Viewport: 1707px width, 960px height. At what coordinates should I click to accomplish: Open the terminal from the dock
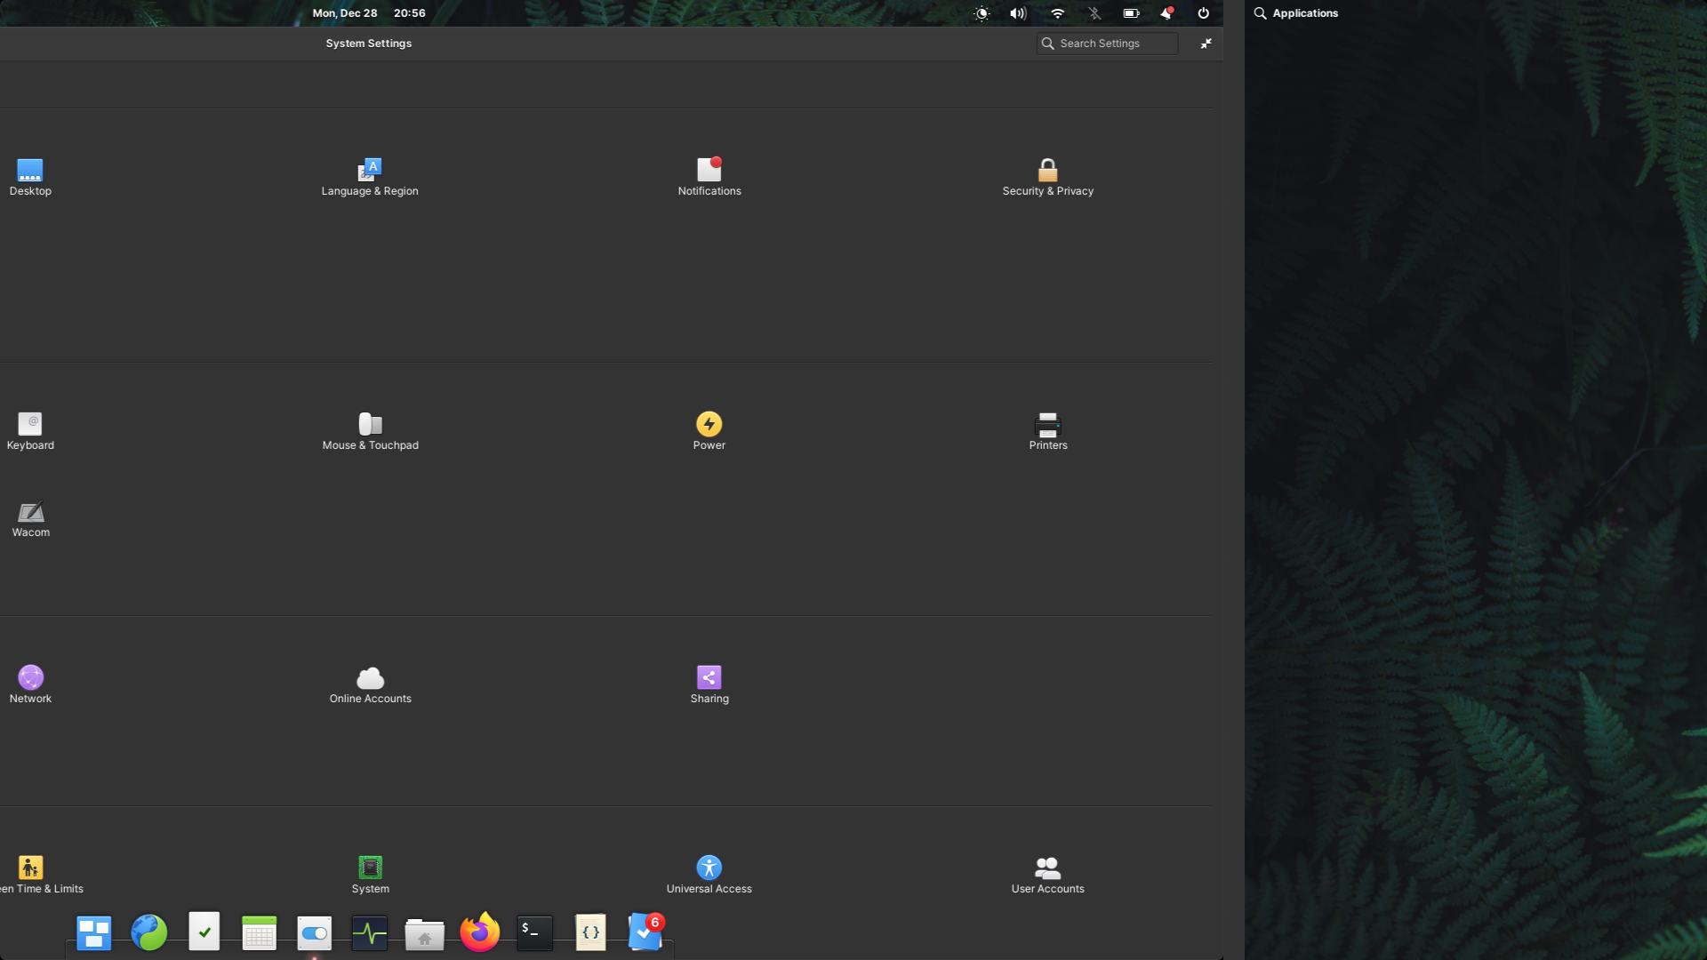point(534,932)
